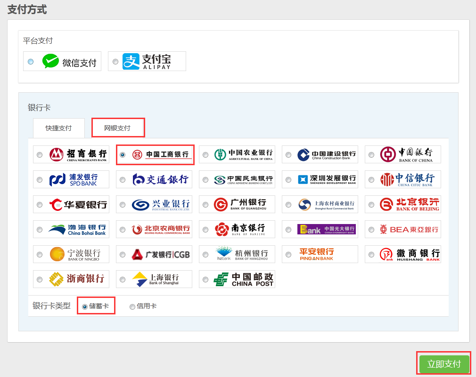Click the China Everbright Bank logo
Screen dimensions: 476x377
point(326,229)
